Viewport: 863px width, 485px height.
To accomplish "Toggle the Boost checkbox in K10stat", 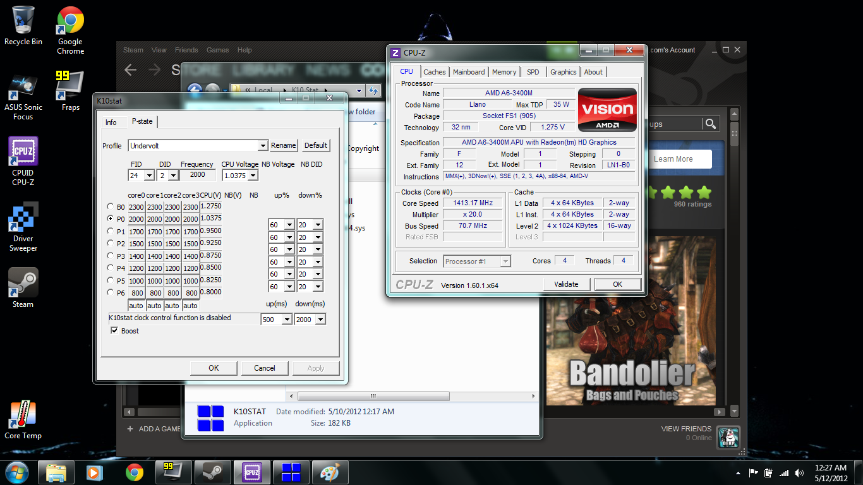I will 114,331.
